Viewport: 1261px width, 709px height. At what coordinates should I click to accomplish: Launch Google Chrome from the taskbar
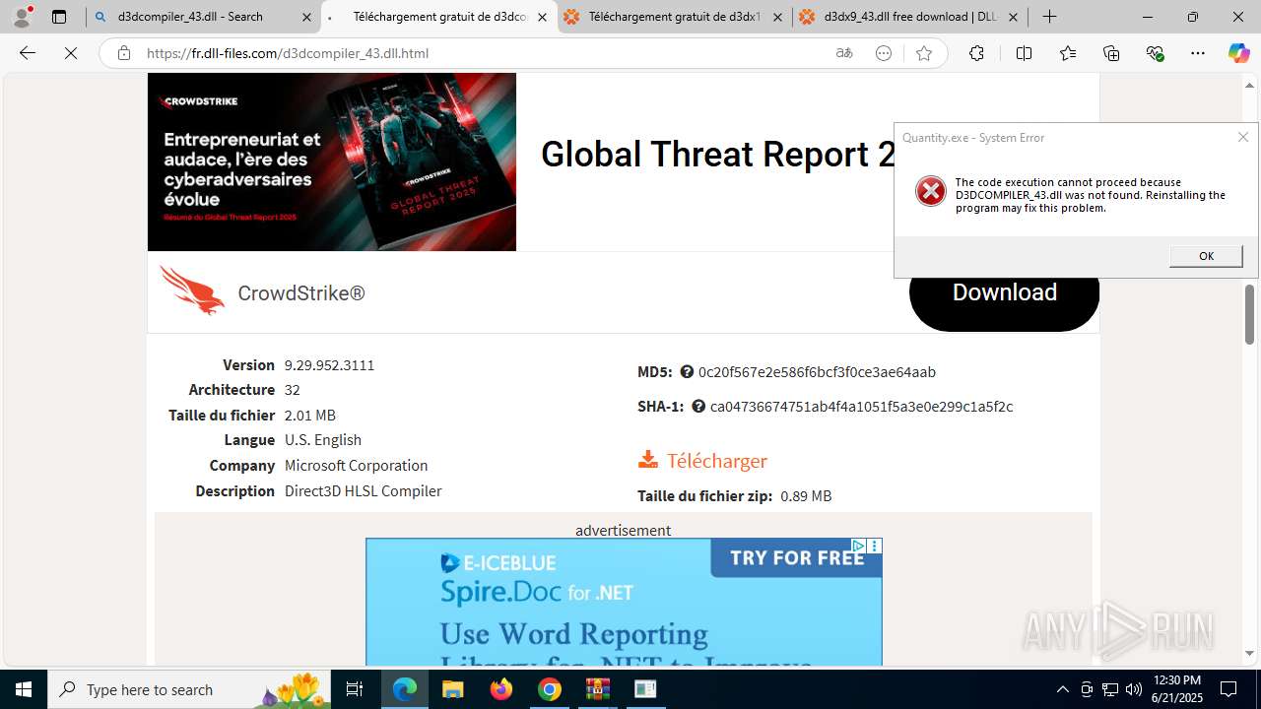pyautogui.click(x=550, y=689)
